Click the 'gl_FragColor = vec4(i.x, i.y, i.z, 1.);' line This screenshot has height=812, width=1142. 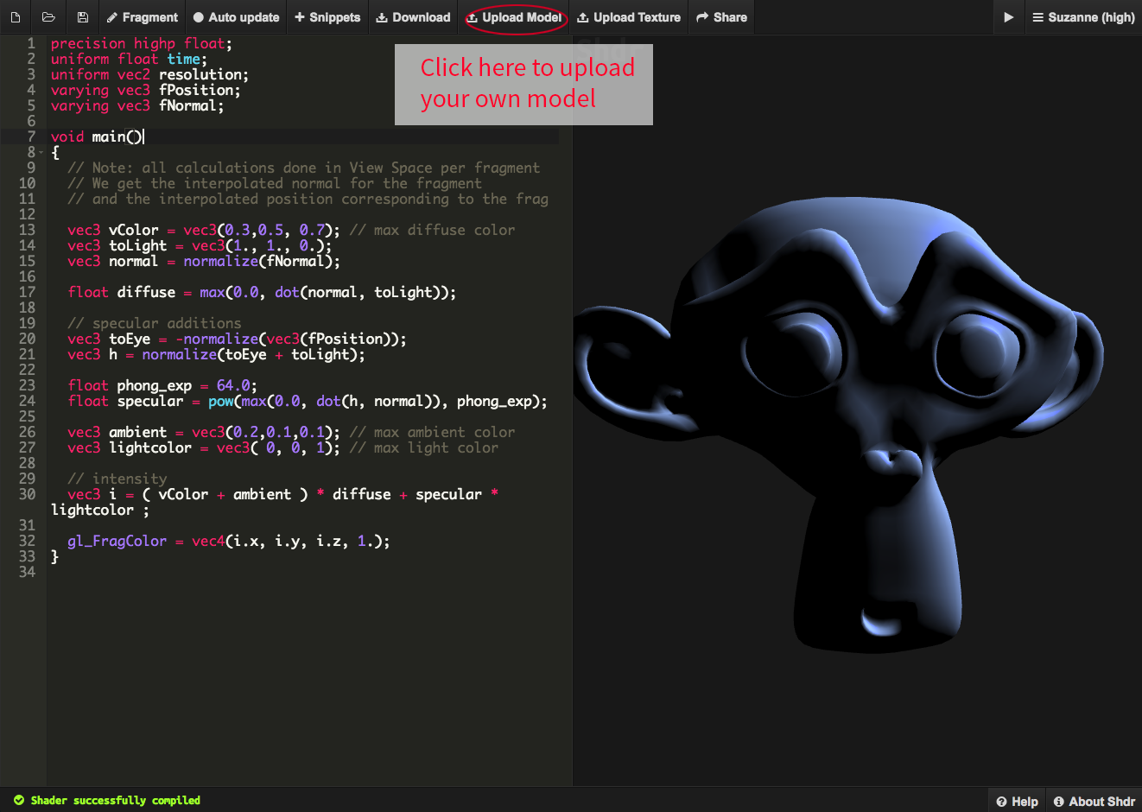tap(229, 541)
